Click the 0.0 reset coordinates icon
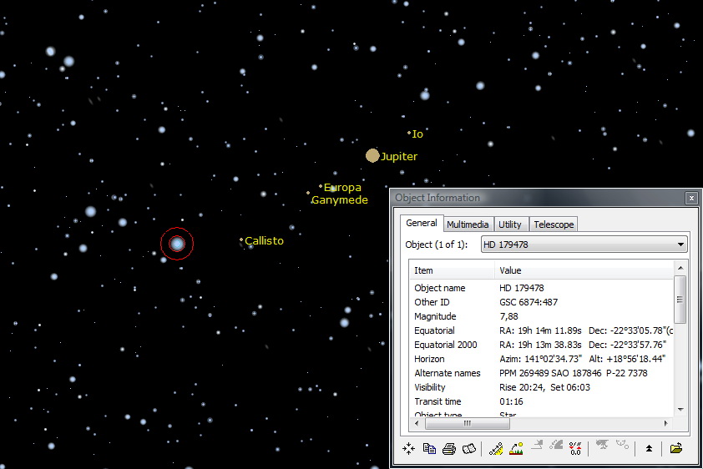The image size is (703, 469). click(575, 449)
